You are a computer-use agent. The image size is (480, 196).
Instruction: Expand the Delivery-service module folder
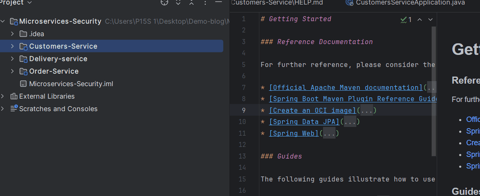pyautogui.click(x=12, y=59)
